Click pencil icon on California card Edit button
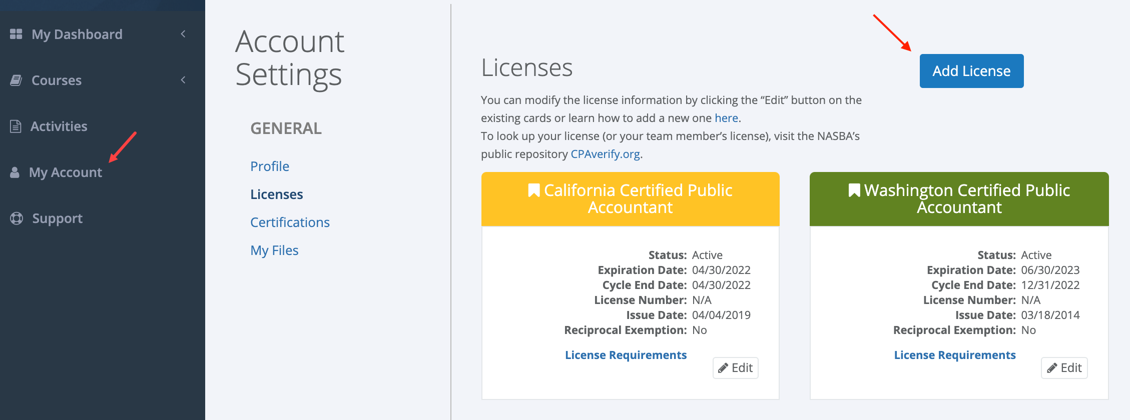The height and width of the screenshot is (420, 1130). [723, 368]
